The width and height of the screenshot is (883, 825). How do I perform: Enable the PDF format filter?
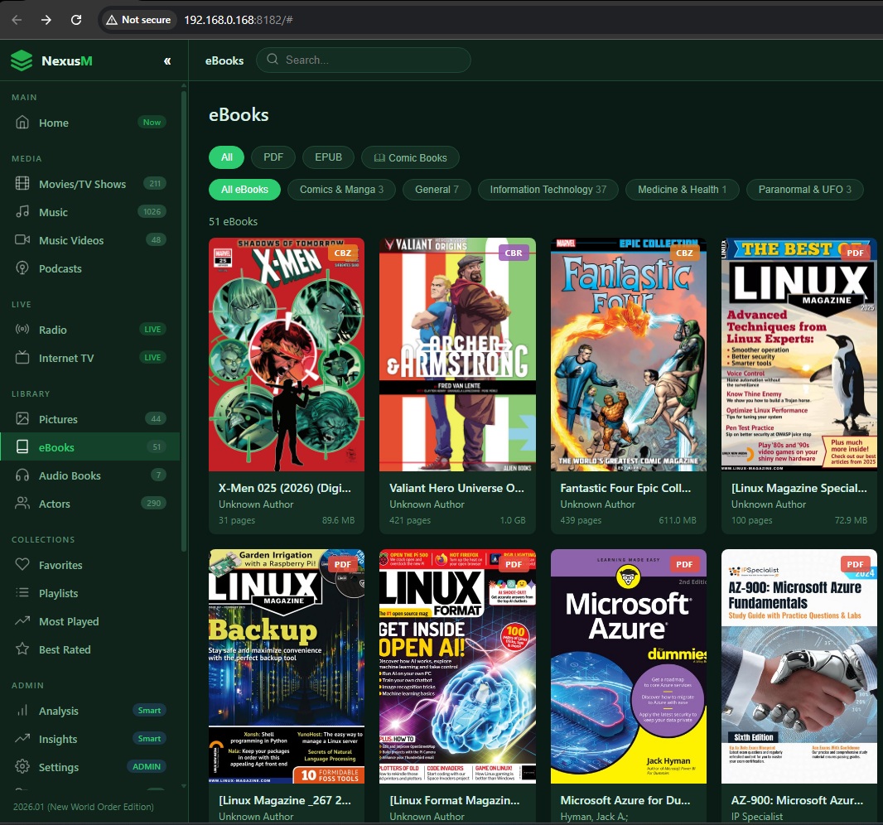click(273, 157)
